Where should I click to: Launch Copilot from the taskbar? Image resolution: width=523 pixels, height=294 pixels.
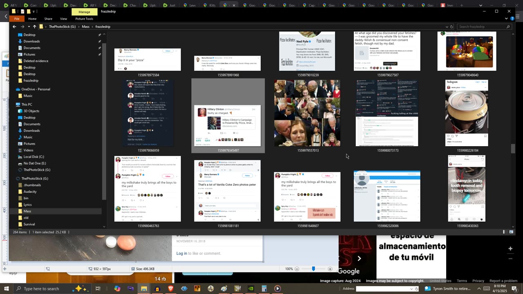(x=117, y=289)
